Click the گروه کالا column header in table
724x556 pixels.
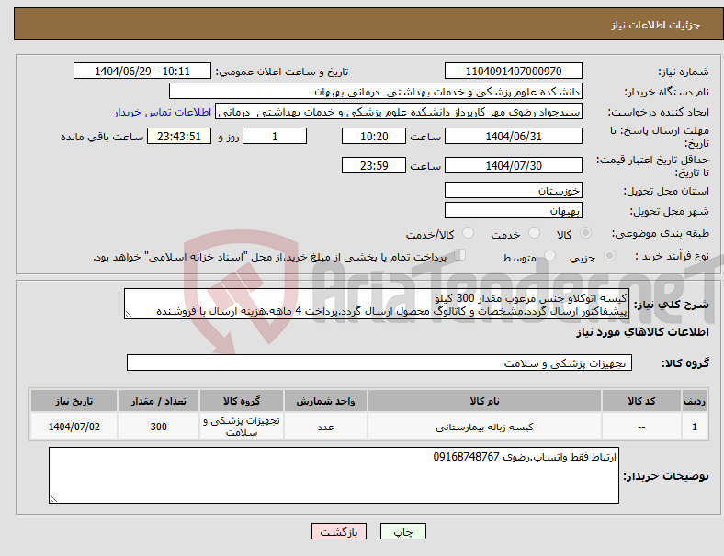(241, 401)
